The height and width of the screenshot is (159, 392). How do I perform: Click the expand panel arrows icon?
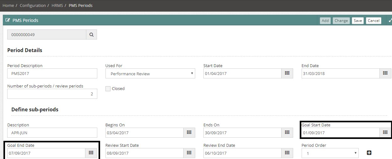coord(390,20)
